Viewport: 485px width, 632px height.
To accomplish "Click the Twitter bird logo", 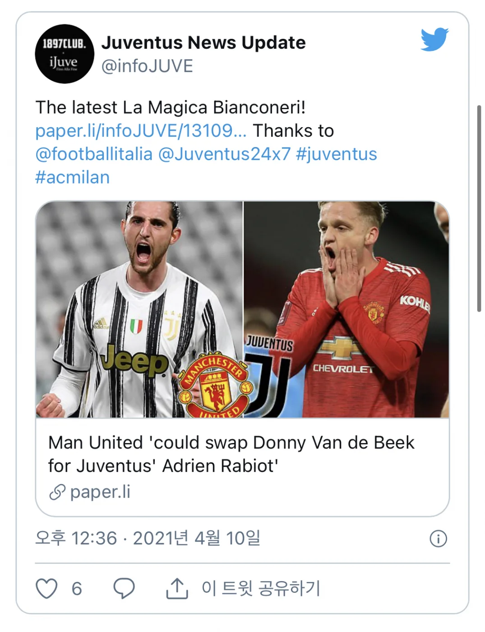I will tap(434, 39).
